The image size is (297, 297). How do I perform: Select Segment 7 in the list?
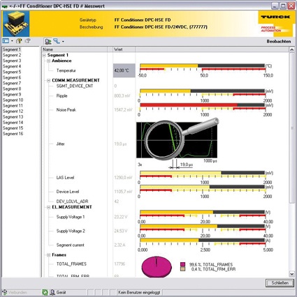click(12, 83)
